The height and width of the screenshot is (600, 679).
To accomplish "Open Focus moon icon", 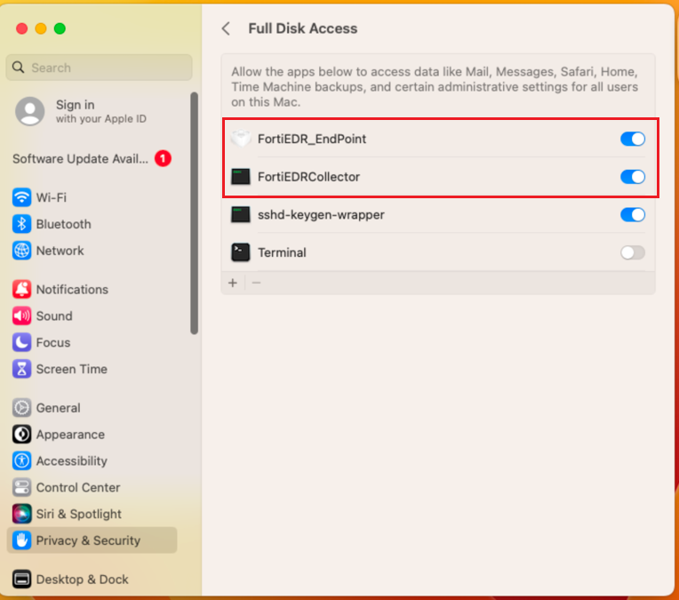I will click(22, 342).
